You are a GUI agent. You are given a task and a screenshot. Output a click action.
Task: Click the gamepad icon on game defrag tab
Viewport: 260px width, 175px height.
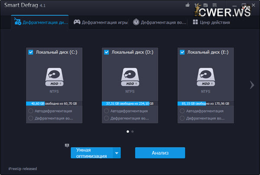pyautogui.click(x=77, y=22)
